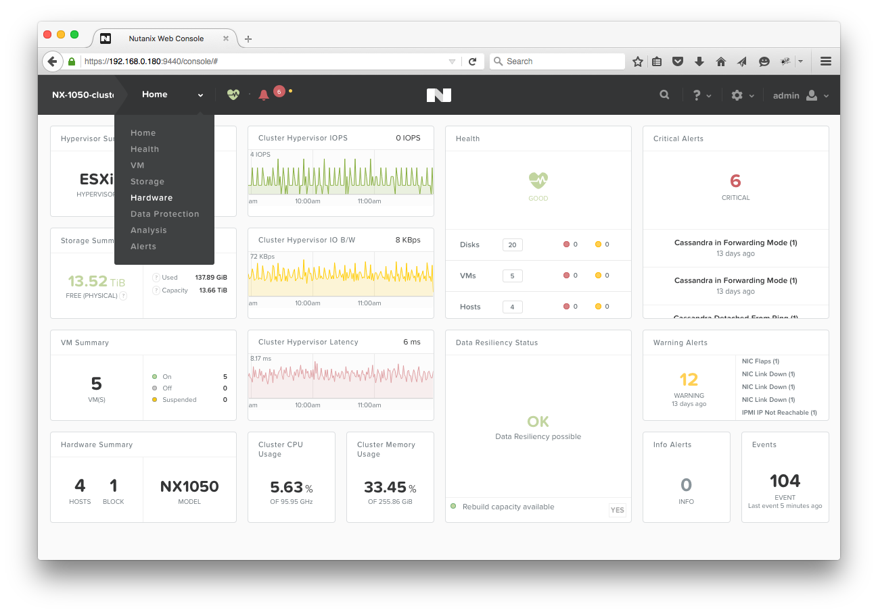
Task: Reload the page with the refresh icon
Action: pos(473,61)
